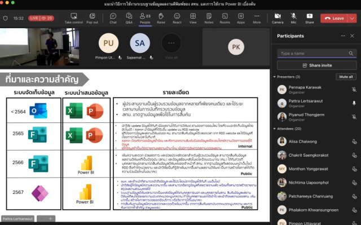Select the SA participant avatar tile
The height and width of the screenshot is (225, 361).
click(140, 43)
